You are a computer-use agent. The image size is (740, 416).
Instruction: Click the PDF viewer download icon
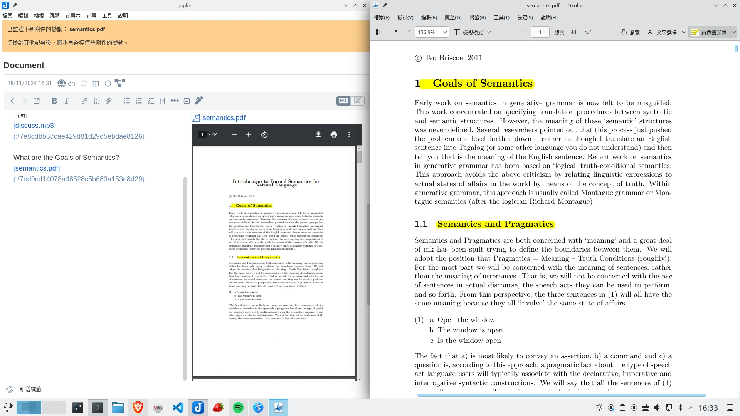(x=318, y=134)
